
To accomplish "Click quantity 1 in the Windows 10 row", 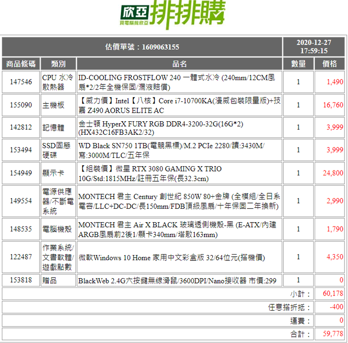I will pyautogui.click(x=298, y=257).
